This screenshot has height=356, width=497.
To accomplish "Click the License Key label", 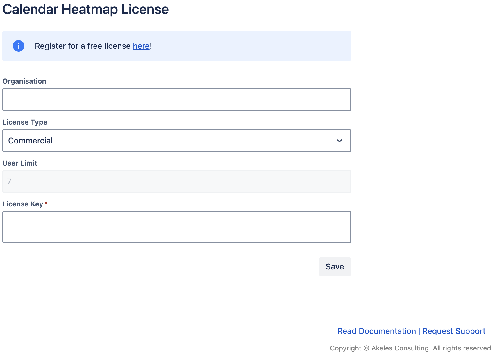I will pos(23,204).
